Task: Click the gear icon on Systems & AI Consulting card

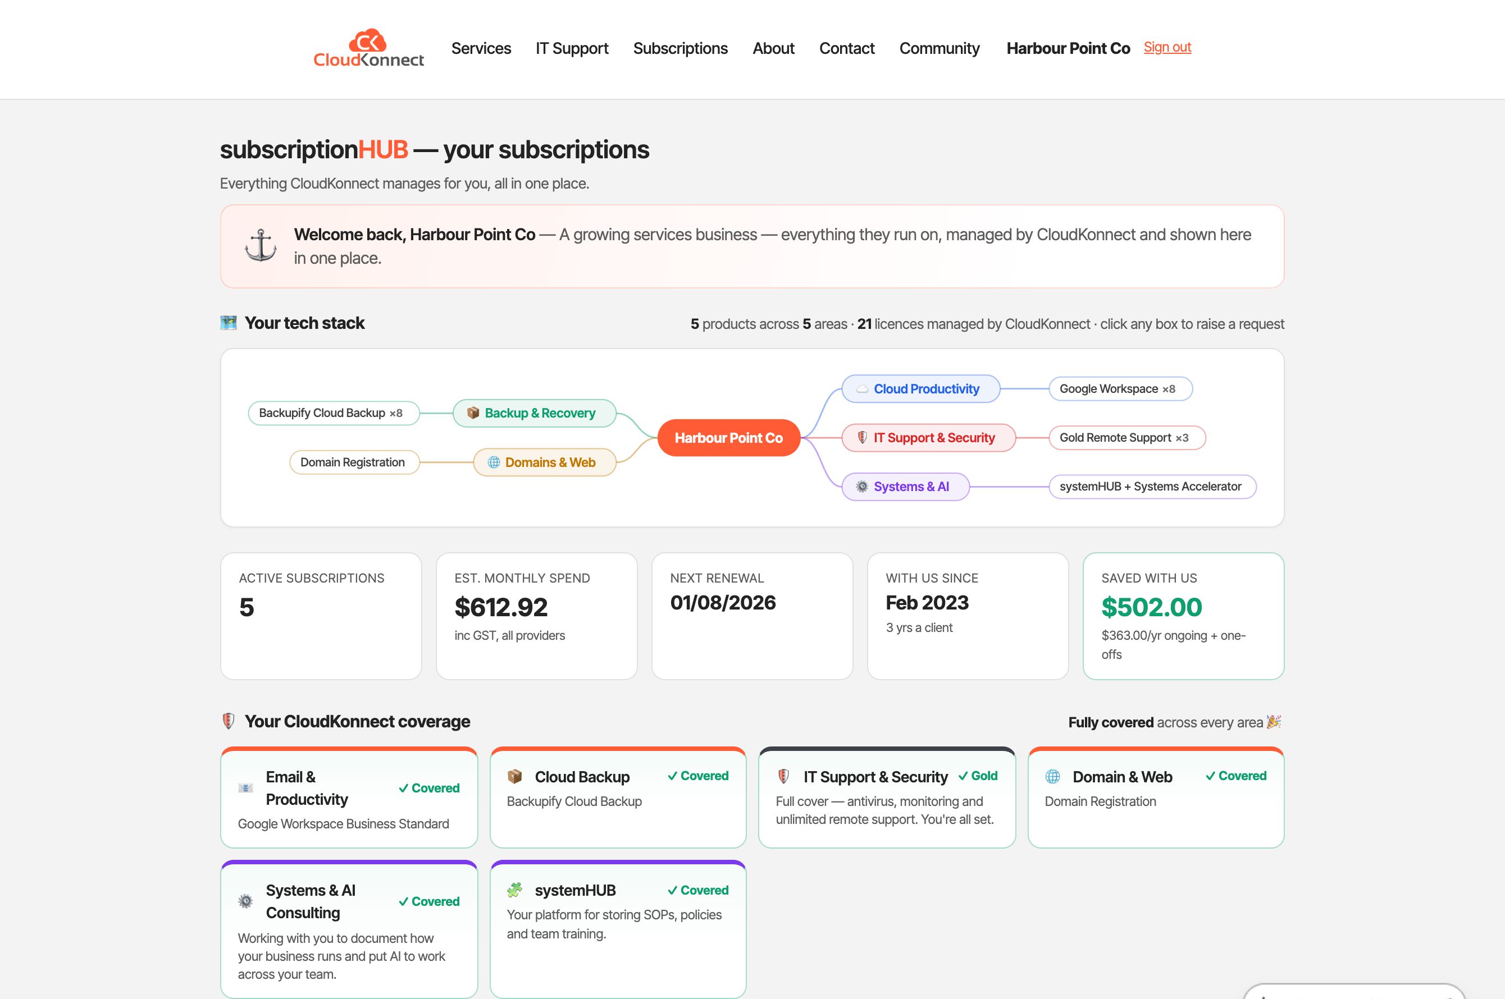Action: pos(245,901)
